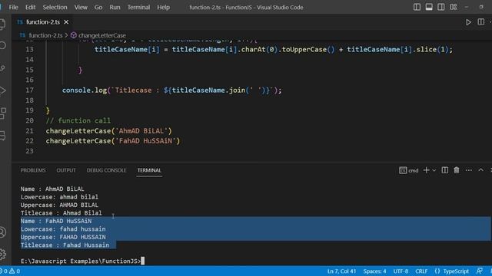Split the editor to the right

point(480,22)
